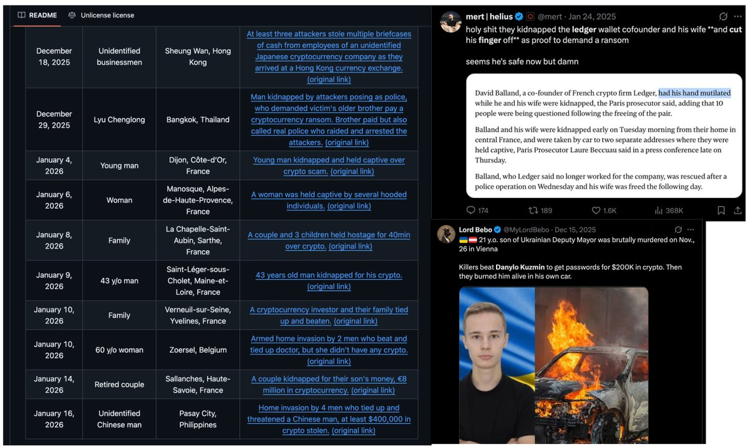Click the share icon on mert's tweet
Screen dimensions: 748x447
737,210
